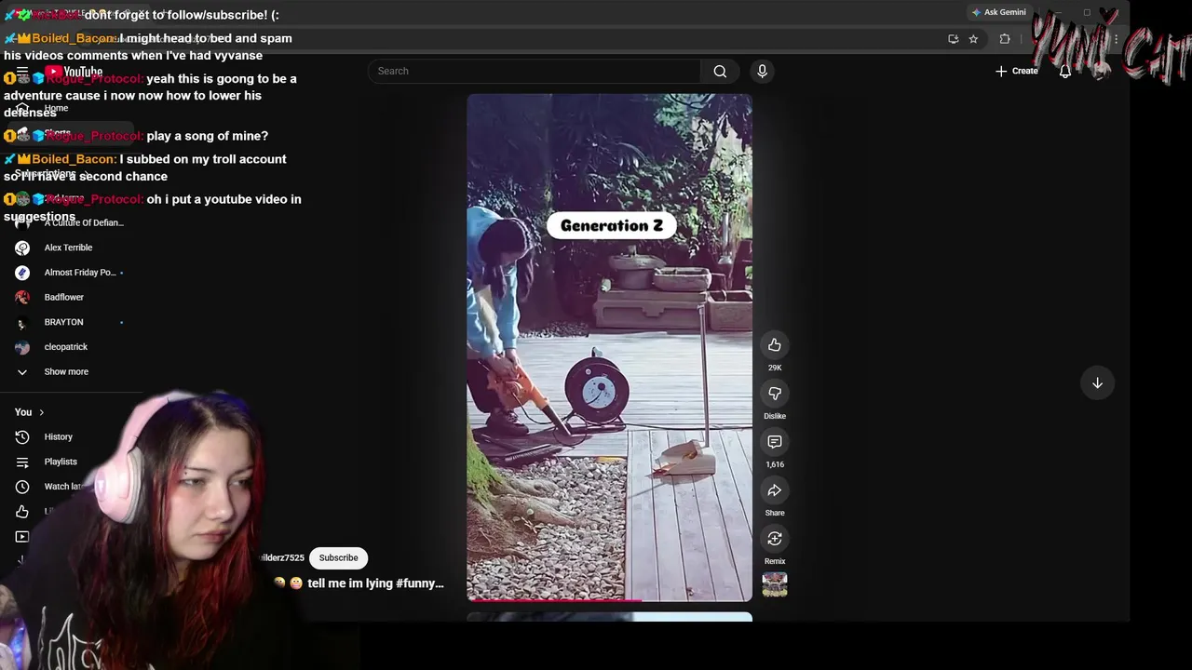Image resolution: width=1192 pixels, height=670 pixels.
Task: Open browser extensions puzzle icon
Action: coord(1005,39)
